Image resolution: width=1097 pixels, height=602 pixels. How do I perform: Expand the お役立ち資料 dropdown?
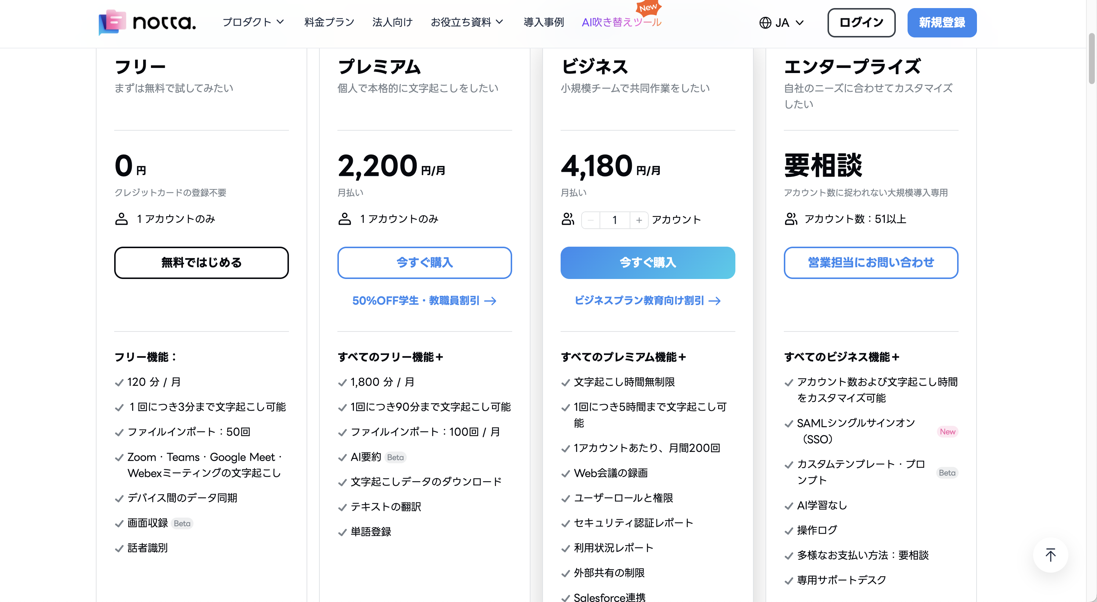(467, 22)
